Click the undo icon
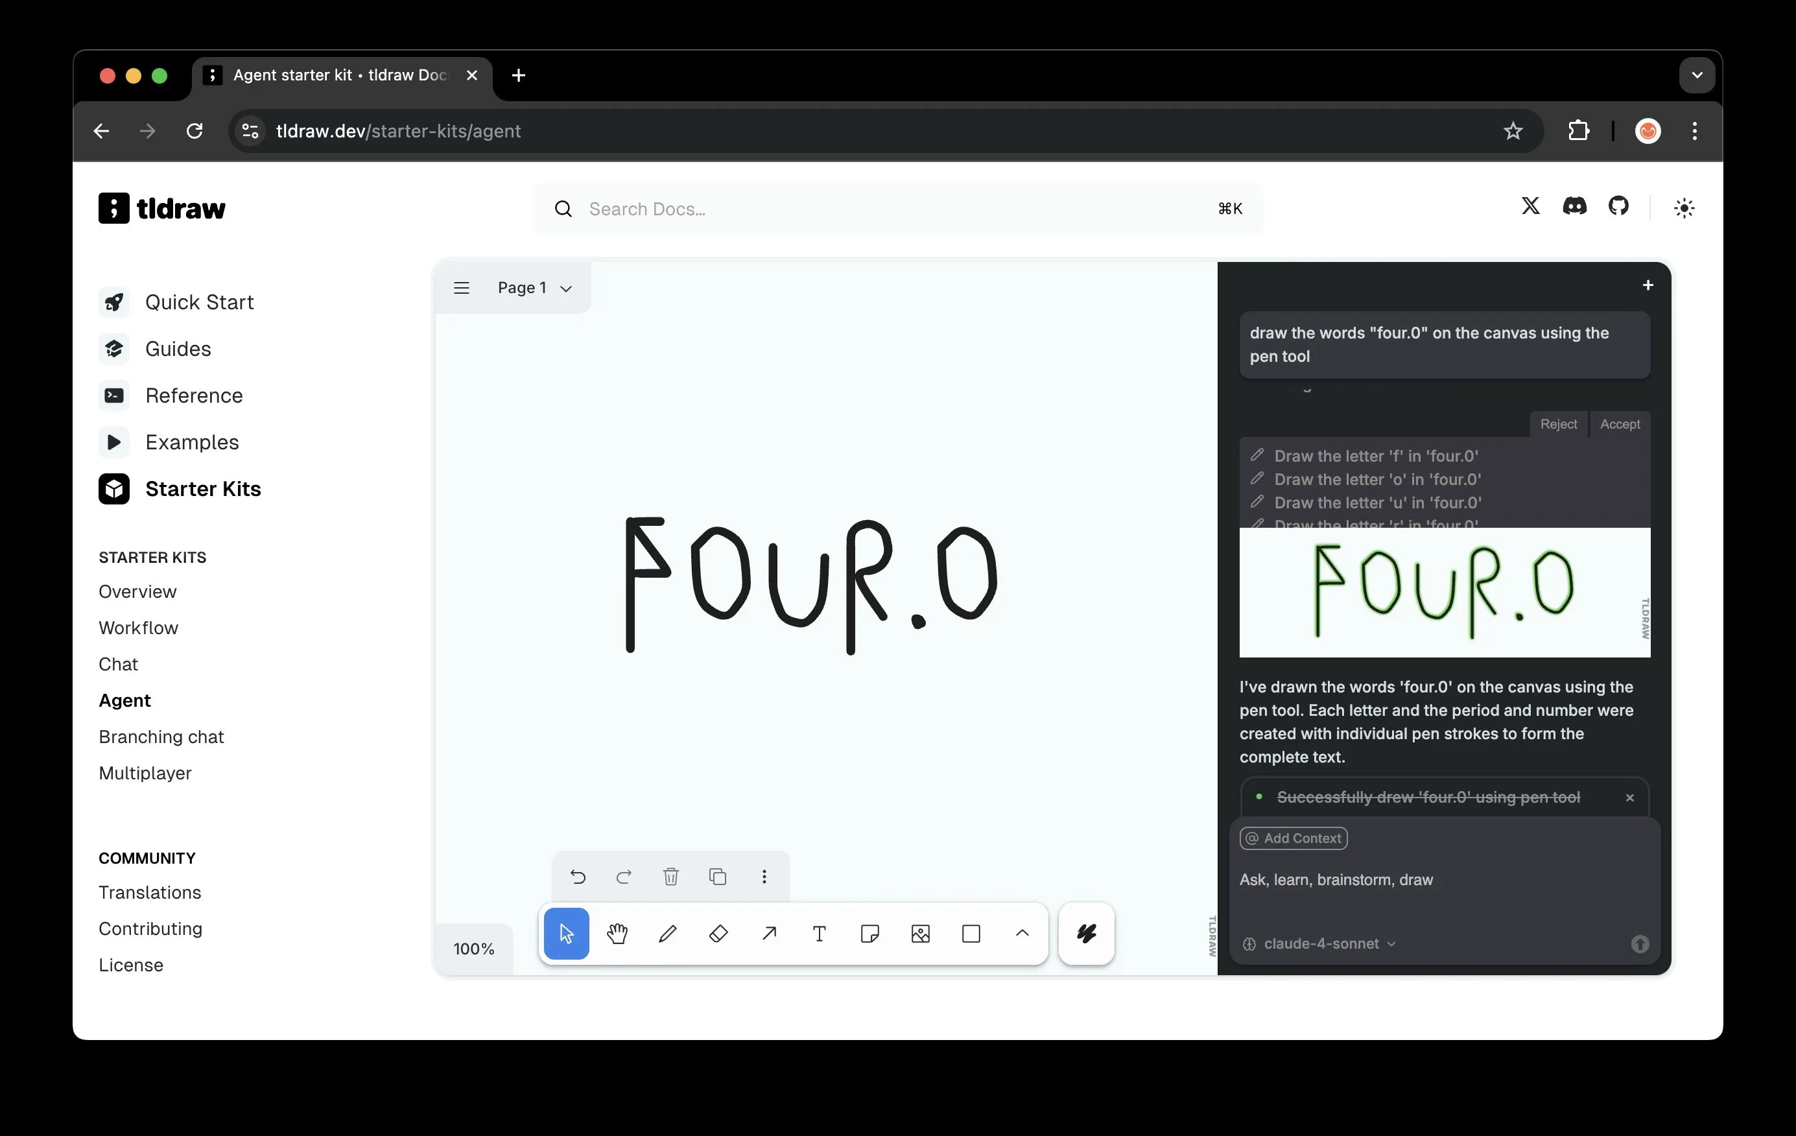Screen dimensions: 1796x1136 577,877
